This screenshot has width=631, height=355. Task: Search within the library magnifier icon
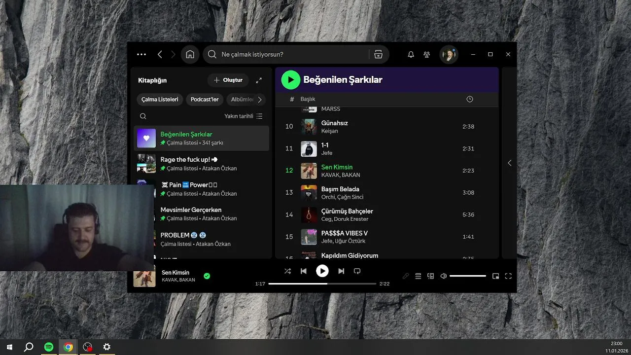(x=143, y=116)
